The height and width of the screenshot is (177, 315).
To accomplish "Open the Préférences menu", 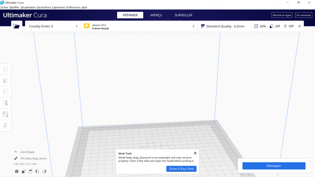I will coord(73,8).
